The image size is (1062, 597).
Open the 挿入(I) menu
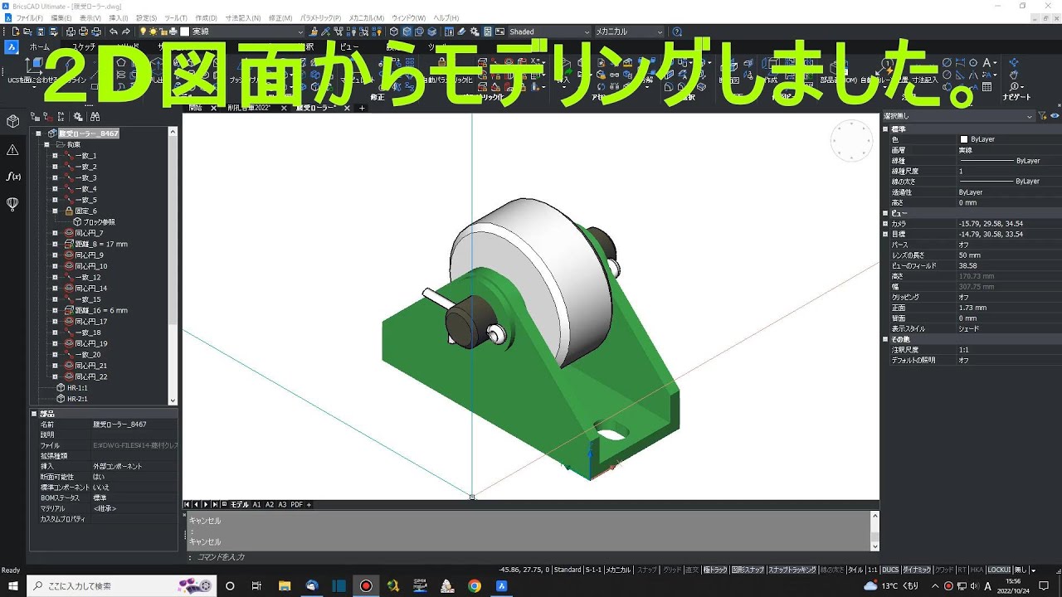coord(119,17)
